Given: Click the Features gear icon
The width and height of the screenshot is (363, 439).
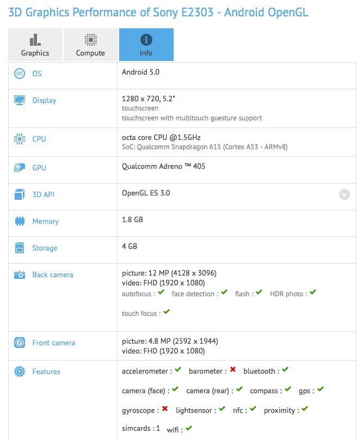Looking at the screenshot, I should [20, 371].
